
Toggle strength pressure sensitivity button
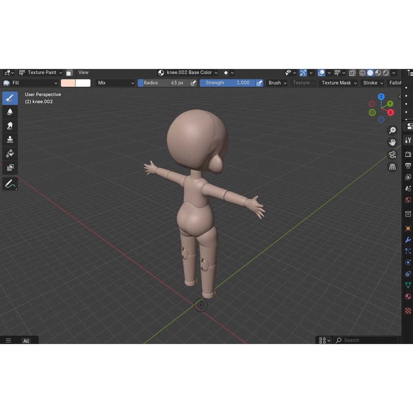click(259, 83)
